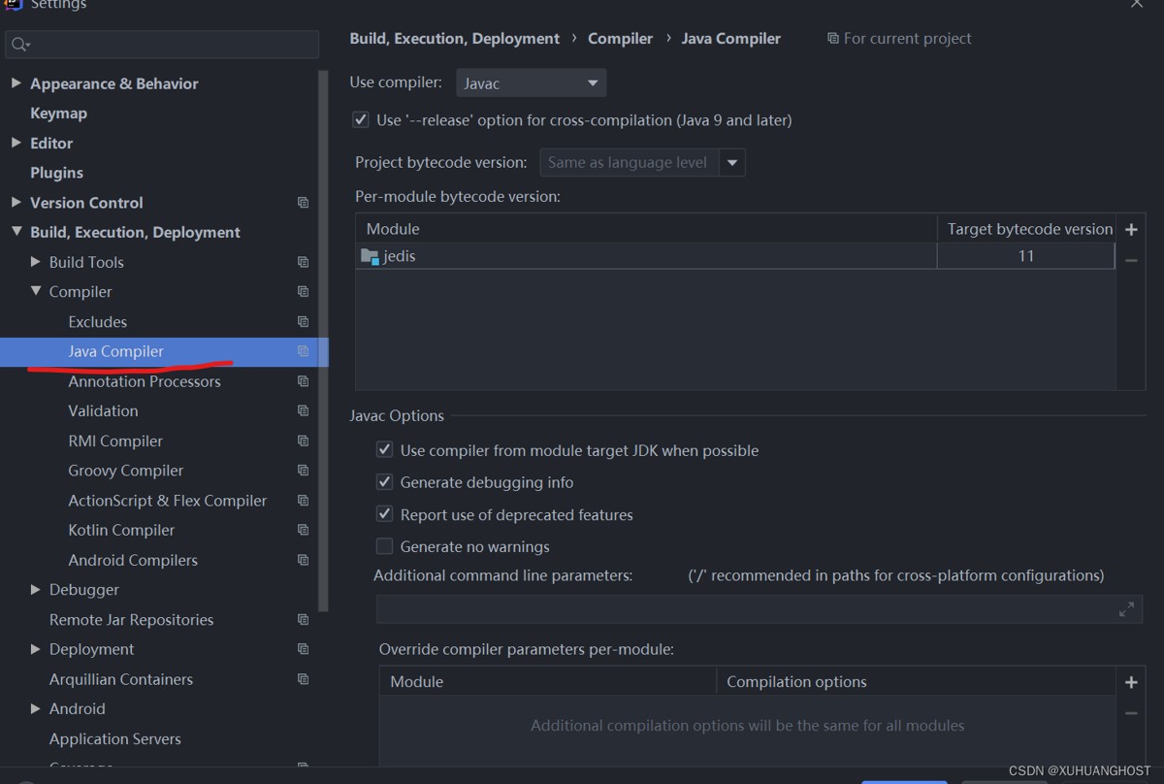
Task: Open the Kotlin Compiler settings page
Action: (x=121, y=530)
